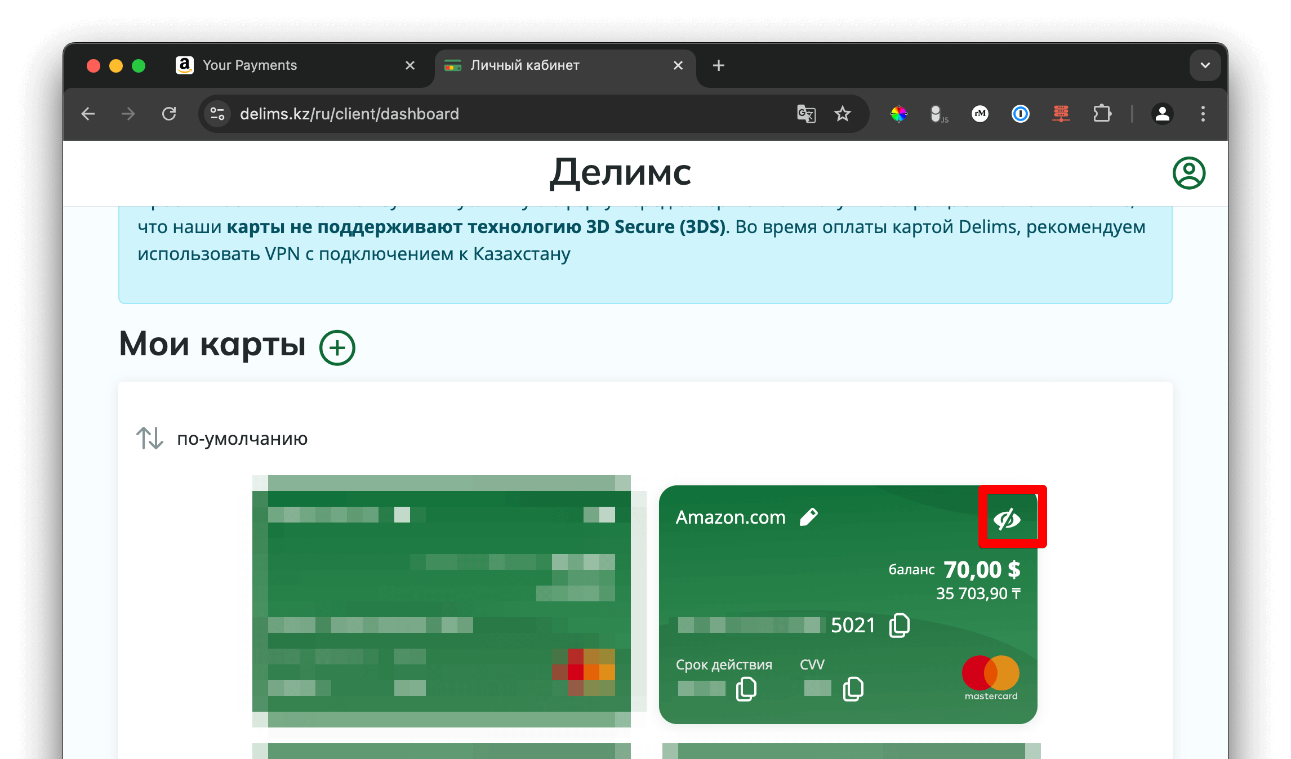Translate this page with Google Translate

pos(806,114)
